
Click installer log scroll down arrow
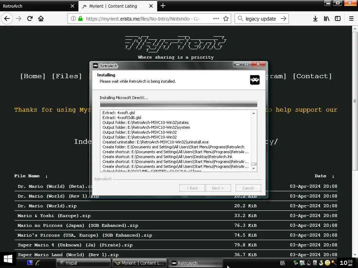pyautogui.click(x=253, y=169)
